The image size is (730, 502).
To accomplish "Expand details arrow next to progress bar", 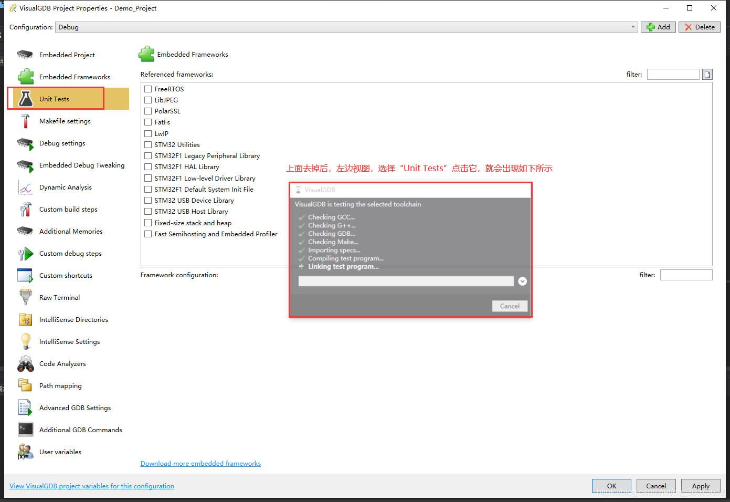I will tap(522, 281).
